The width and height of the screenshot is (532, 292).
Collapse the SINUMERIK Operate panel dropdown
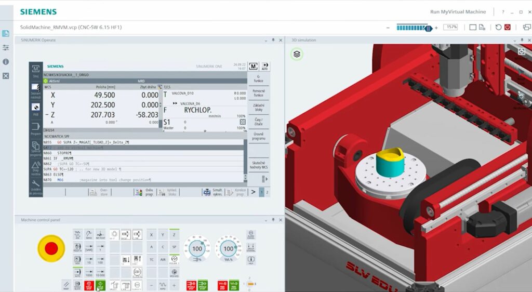(x=265, y=40)
